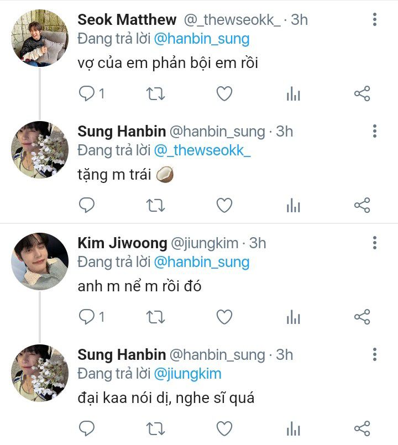Share Sung Hanbin's coconut reply

click(362, 206)
